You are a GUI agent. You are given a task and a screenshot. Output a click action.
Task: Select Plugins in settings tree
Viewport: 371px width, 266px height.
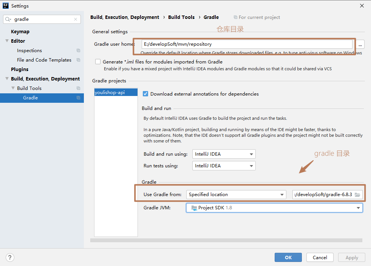point(20,70)
